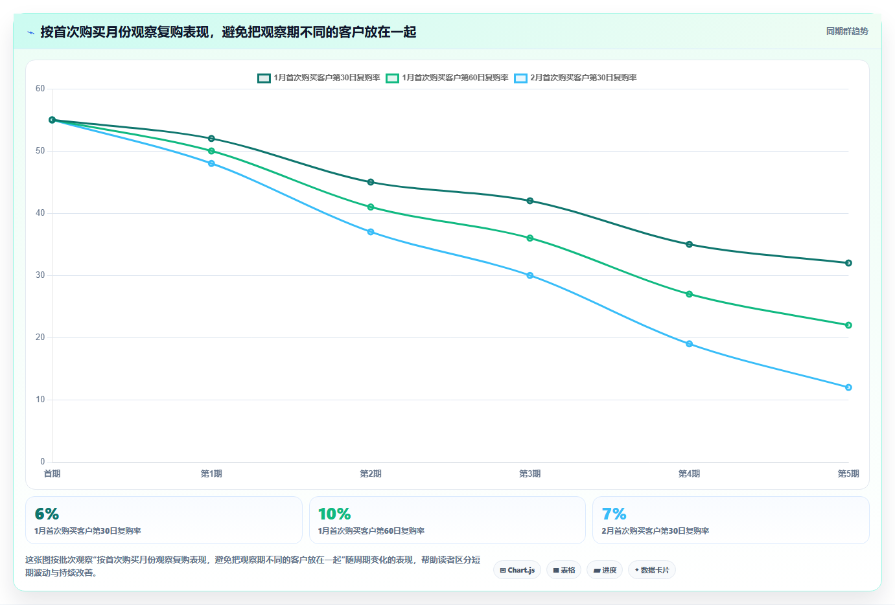The width and height of the screenshot is (895, 605).
Task: Click blue 2月 line point at 第3期
Action: pos(530,275)
